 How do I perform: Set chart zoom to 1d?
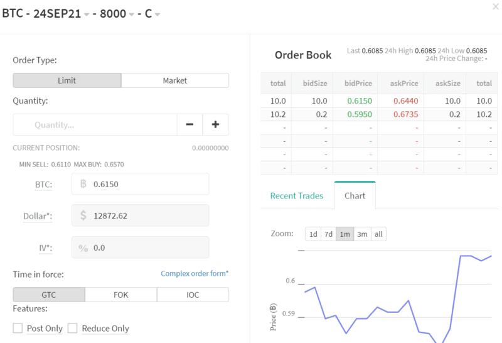[313, 234]
